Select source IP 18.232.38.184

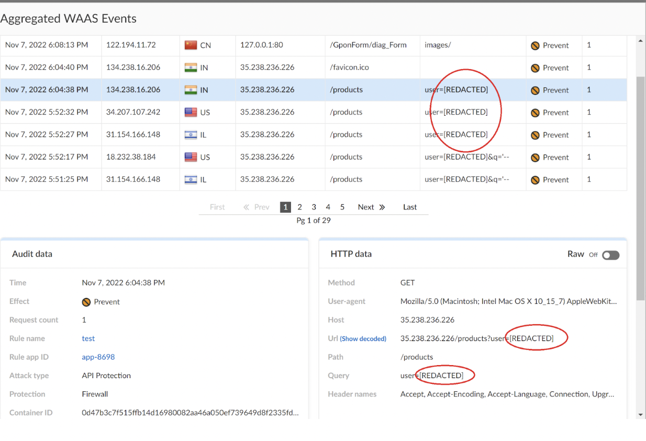click(131, 157)
